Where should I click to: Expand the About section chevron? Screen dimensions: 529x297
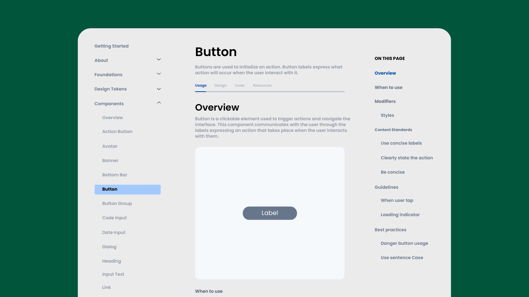coord(158,60)
